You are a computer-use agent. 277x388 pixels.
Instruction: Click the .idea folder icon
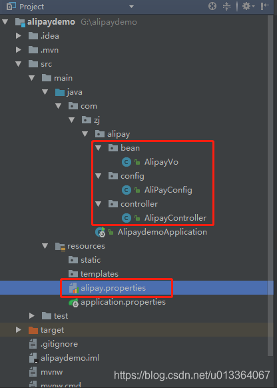[33, 36]
